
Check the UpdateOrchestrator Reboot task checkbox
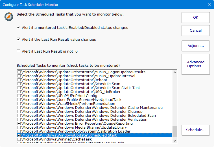(19, 80)
